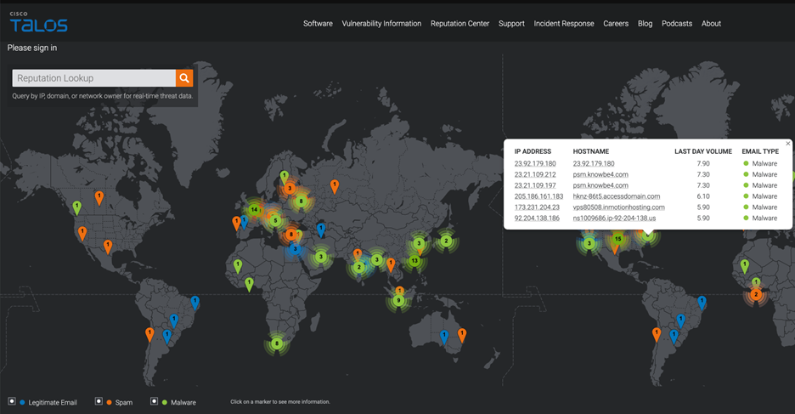Screen dimensions: 795x414
Task: Go to Cisco Talos home via logo
Action: [x=38, y=22]
